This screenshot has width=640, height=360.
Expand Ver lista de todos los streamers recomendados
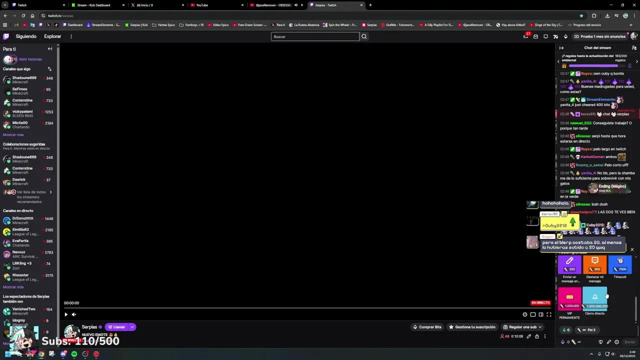tap(28, 196)
